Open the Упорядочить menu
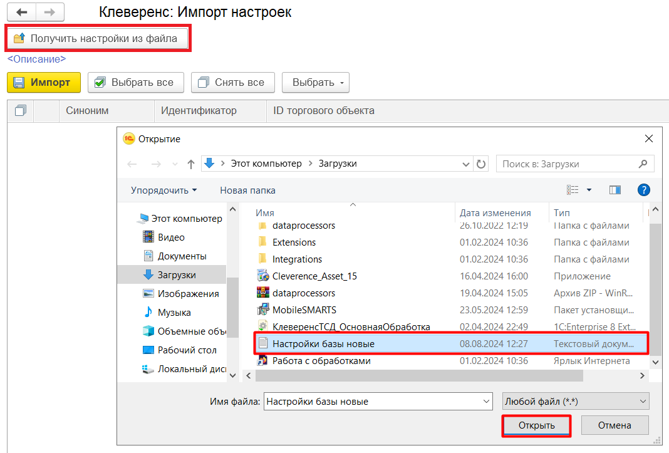The width and height of the screenshot is (669, 453). [163, 190]
